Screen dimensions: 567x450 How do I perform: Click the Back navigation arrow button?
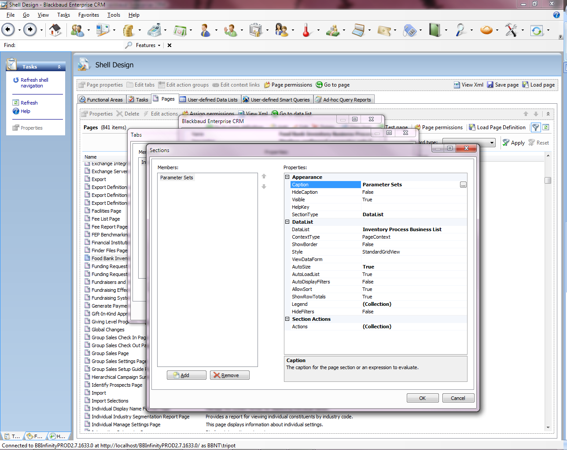click(8, 30)
